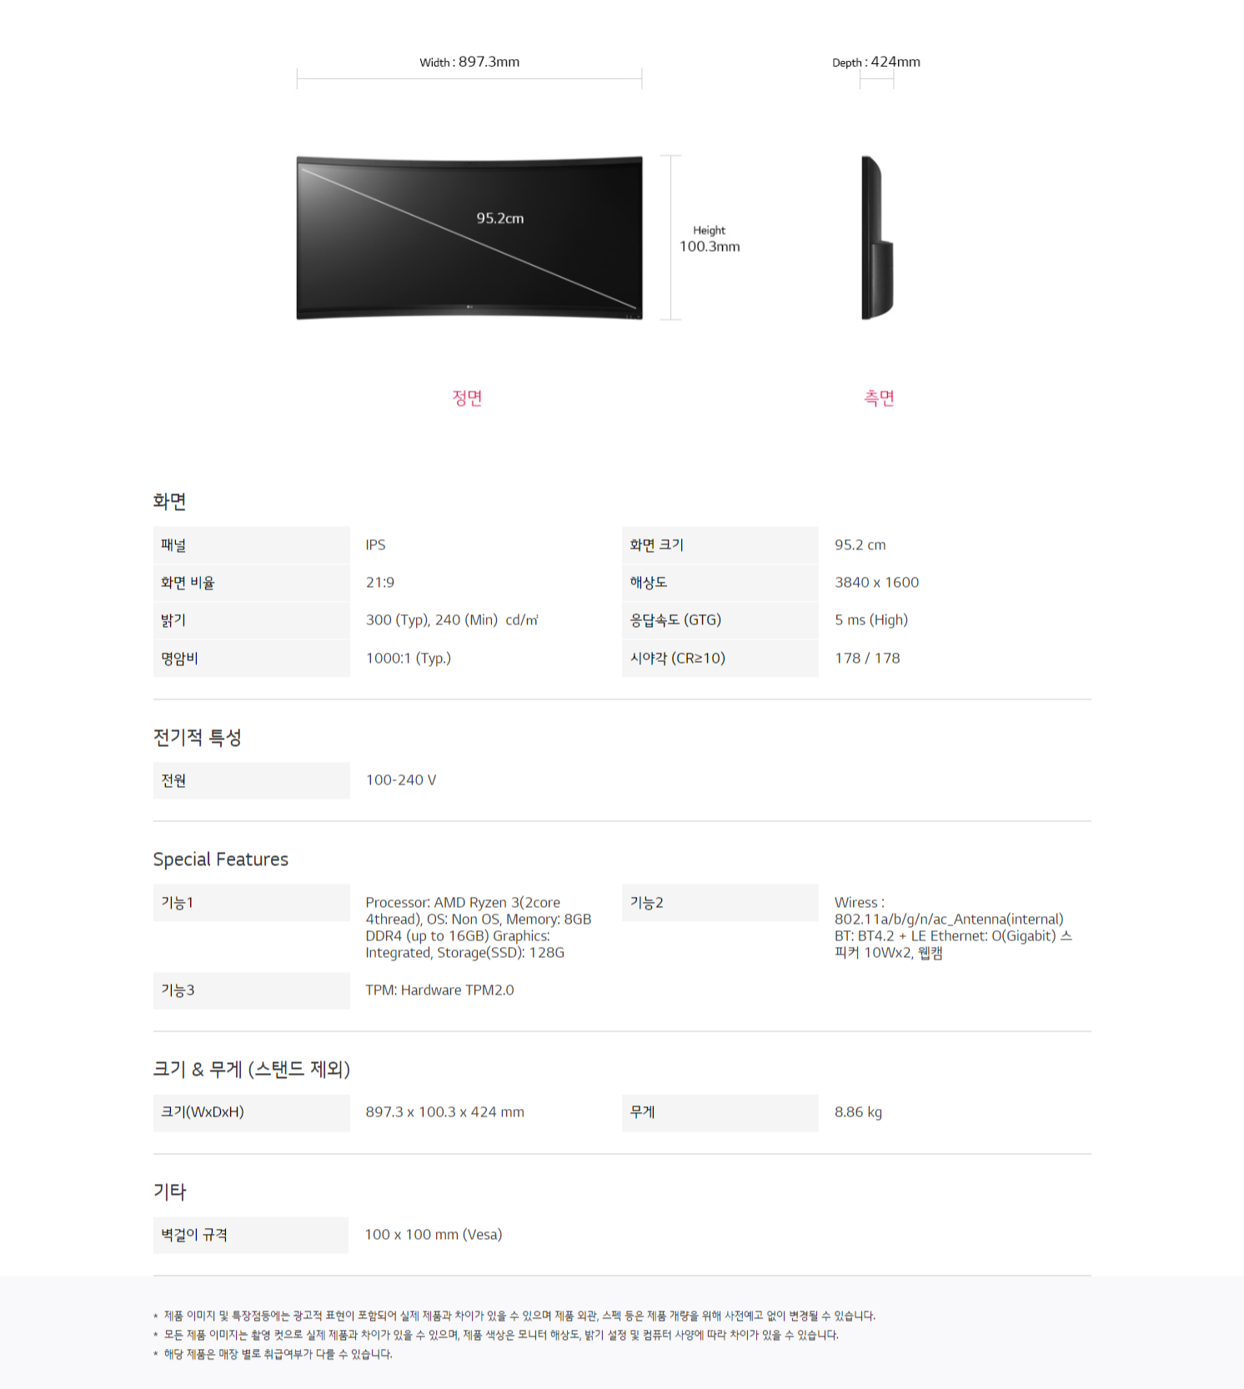The image size is (1244, 1389).
Task: Click the Special Features section heading
Action: click(x=221, y=859)
